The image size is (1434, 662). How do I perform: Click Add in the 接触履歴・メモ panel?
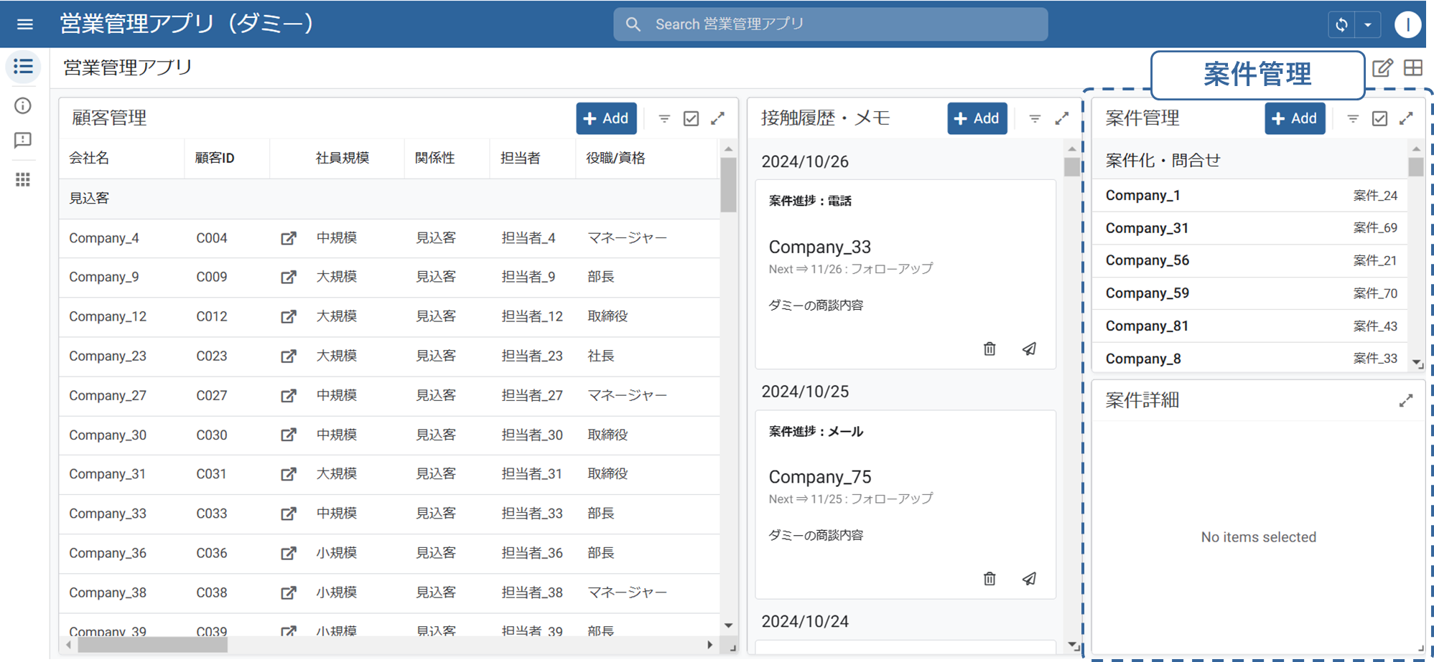977,118
